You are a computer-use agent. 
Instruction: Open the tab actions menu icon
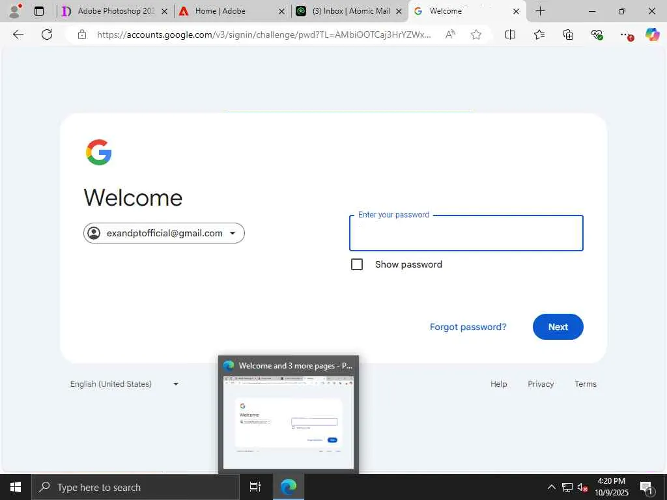(x=38, y=12)
